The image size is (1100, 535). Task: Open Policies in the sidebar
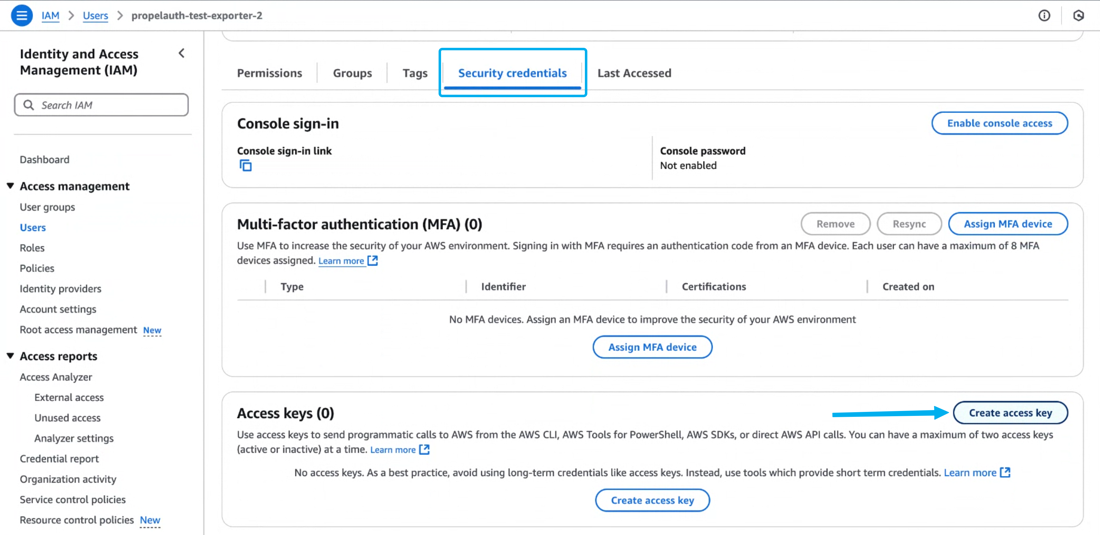[37, 268]
